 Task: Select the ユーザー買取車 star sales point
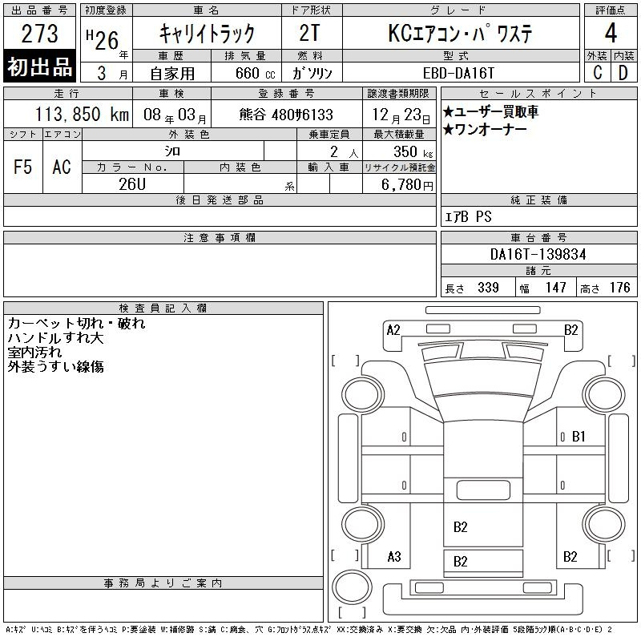(x=490, y=111)
